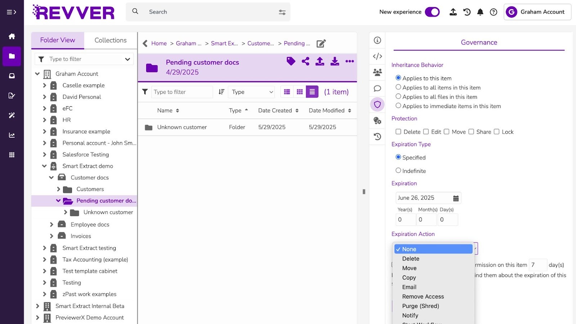
Task: Switch to the Collections tab
Action: click(x=110, y=40)
